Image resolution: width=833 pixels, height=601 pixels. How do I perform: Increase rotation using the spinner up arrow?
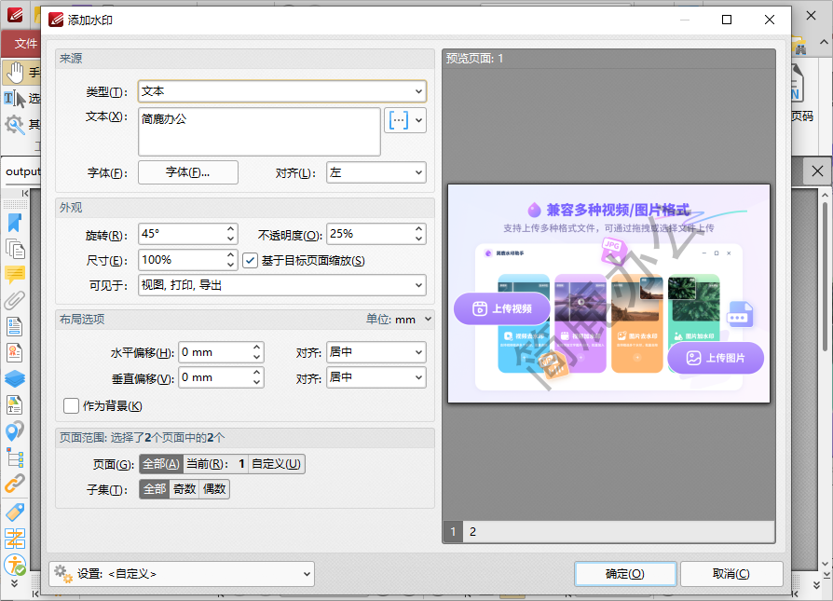(x=231, y=229)
